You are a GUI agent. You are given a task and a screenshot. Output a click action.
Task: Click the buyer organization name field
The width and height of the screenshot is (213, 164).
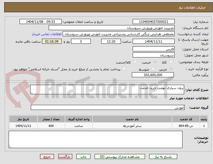coord(111,28)
